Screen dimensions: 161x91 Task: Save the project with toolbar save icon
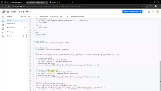pos(36,16)
